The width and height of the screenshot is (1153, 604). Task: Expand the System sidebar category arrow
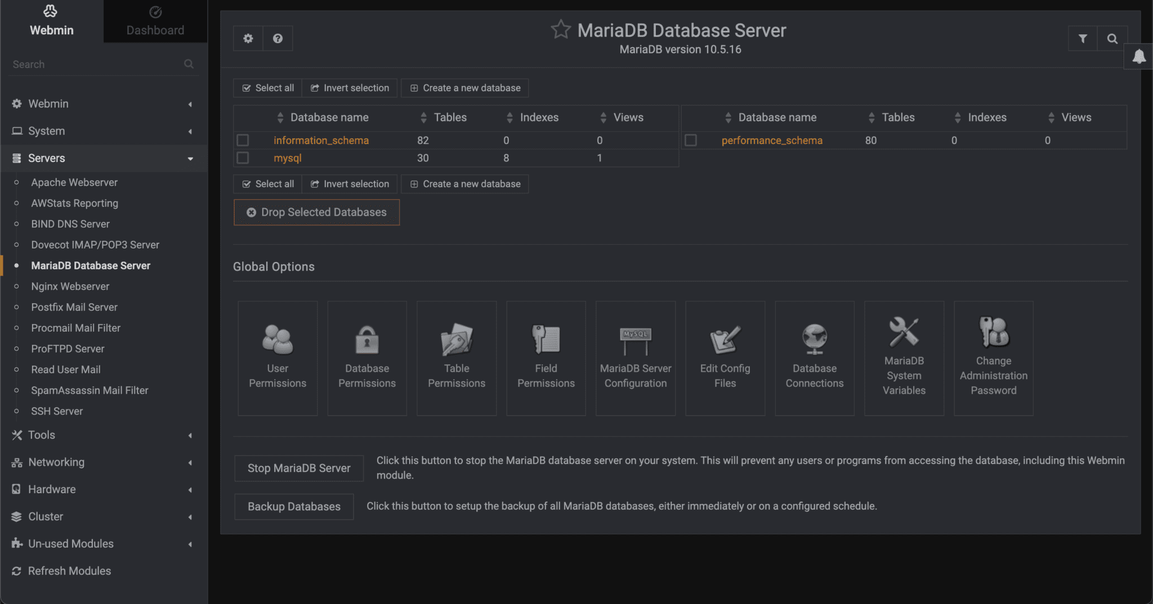tap(190, 131)
